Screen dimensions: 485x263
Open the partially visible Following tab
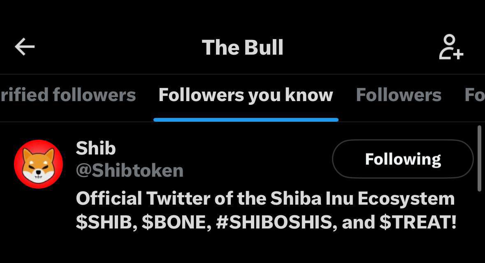474,95
